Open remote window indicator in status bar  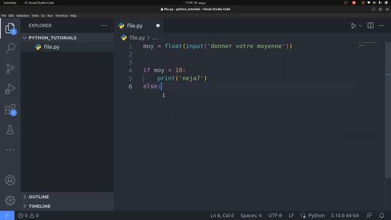(x=7, y=215)
